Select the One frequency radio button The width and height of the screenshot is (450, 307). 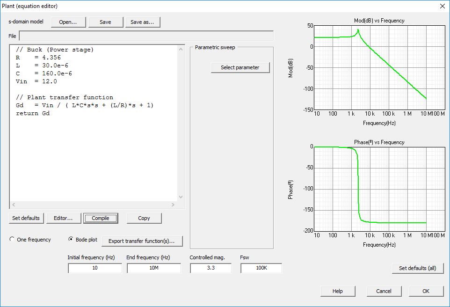click(x=12, y=240)
